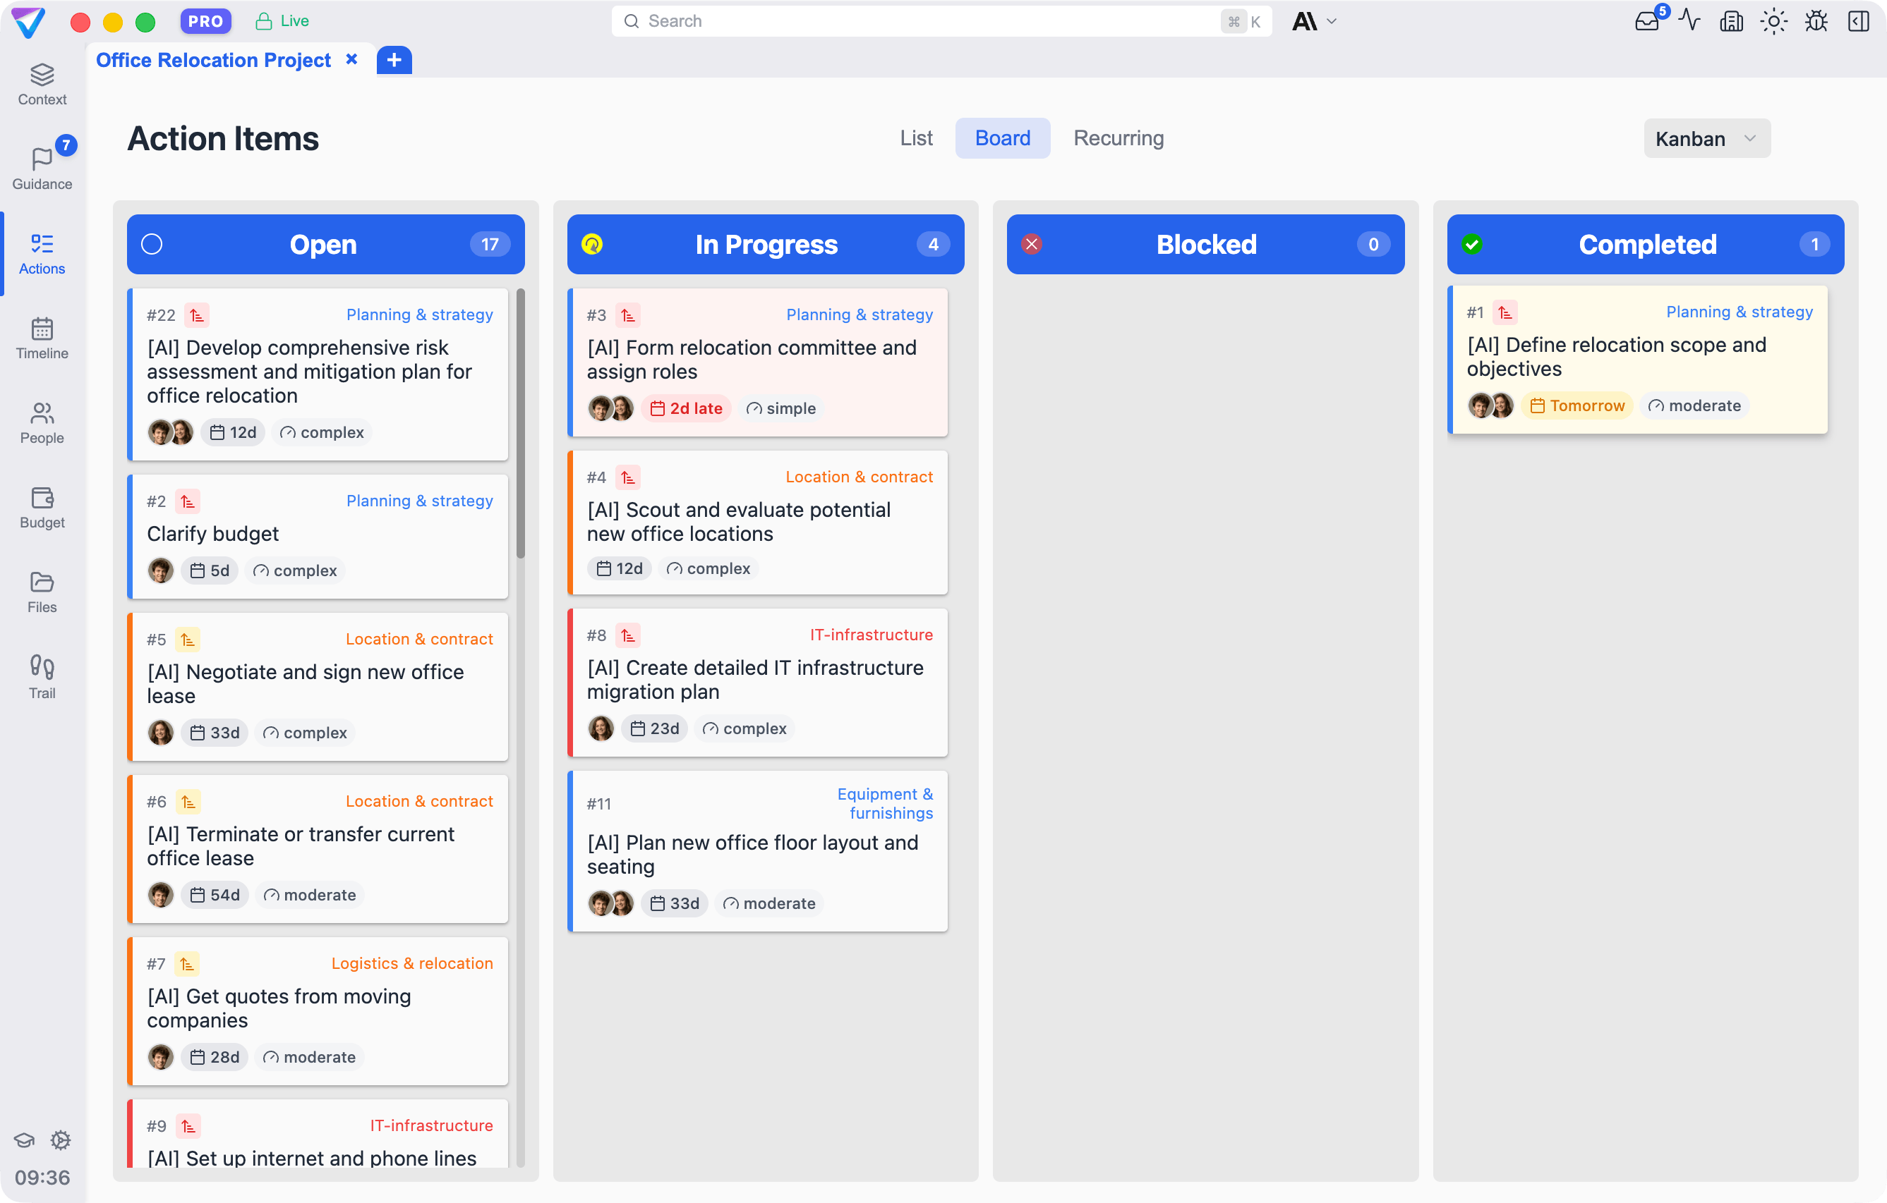Open the Timeline view in the sidebar
Screen dimensions: 1887x1203
click(x=42, y=338)
